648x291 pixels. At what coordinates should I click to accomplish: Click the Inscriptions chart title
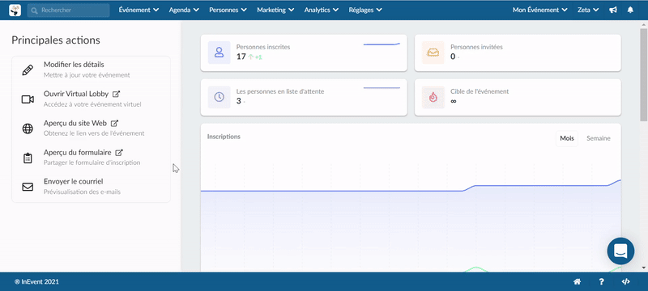click(x=224, y=137)
